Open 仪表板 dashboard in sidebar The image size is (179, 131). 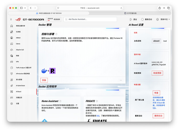18,32
